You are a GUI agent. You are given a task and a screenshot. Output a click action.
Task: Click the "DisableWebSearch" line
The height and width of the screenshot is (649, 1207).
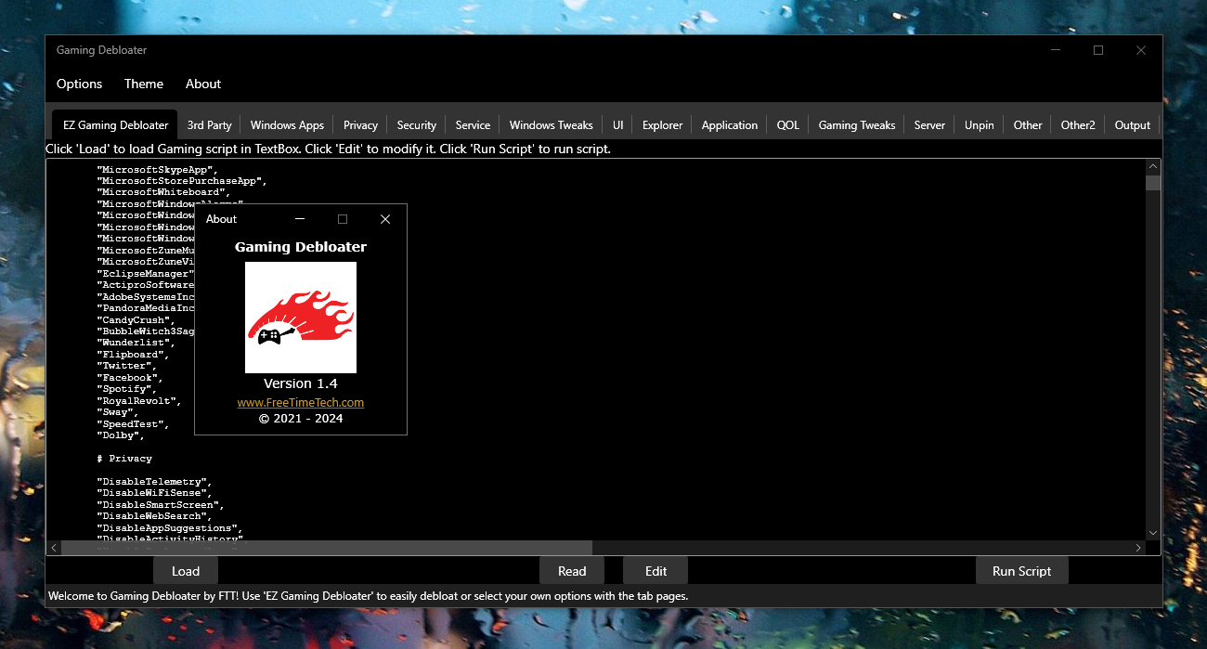154,516
